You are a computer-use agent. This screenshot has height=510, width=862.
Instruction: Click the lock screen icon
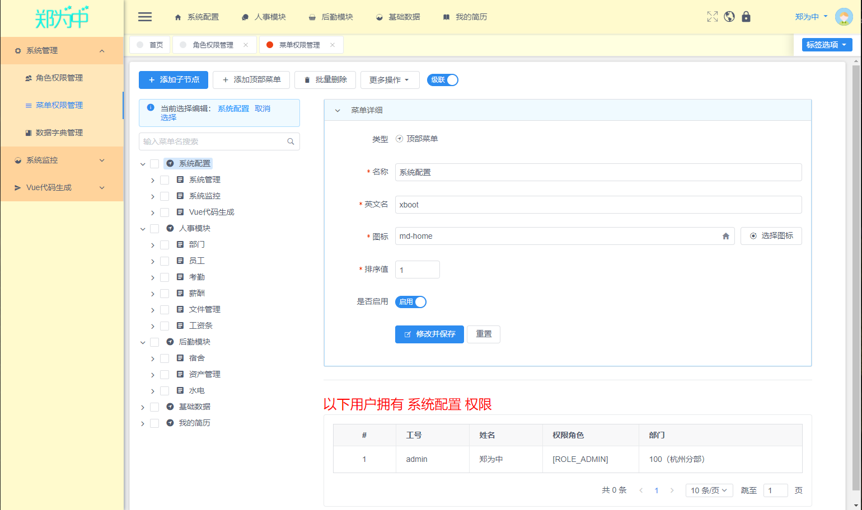(x=746, y=17)
